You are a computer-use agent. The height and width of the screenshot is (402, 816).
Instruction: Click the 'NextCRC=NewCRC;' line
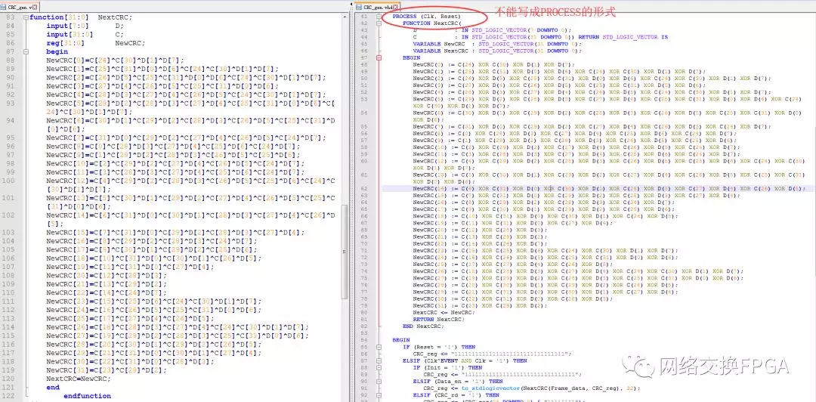point(79,379)
